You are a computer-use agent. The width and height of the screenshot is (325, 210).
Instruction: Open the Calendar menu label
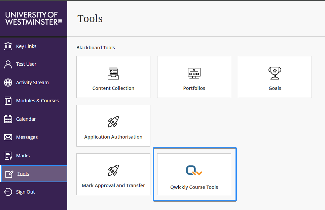pyautogui.click(x=26, y=119)
